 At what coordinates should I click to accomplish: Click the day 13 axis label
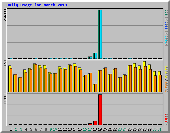coord(70,129)
